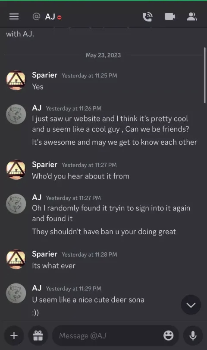The height and width of the screenshot is (350, 207).
Task: Select AJ username at 11:29 PM message
Action: point(37,288)
